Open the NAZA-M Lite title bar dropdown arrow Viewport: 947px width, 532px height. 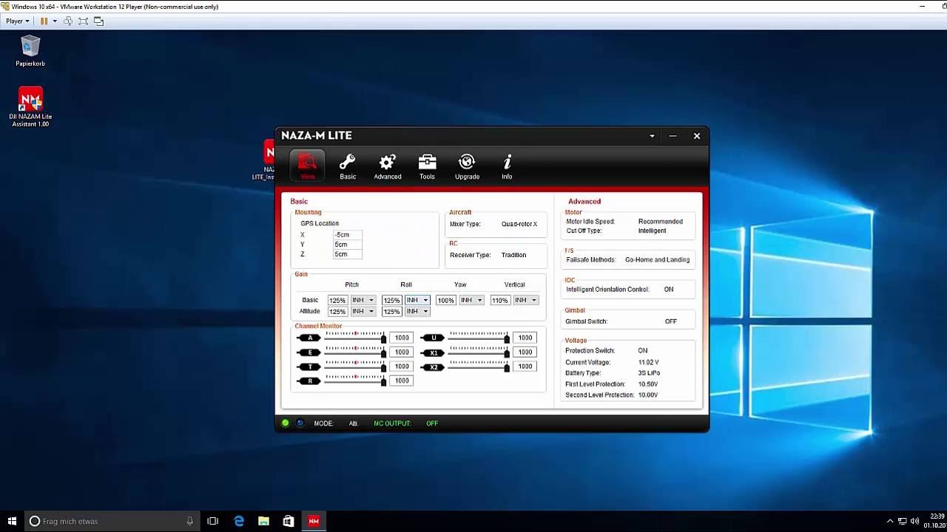coord(652,136)
